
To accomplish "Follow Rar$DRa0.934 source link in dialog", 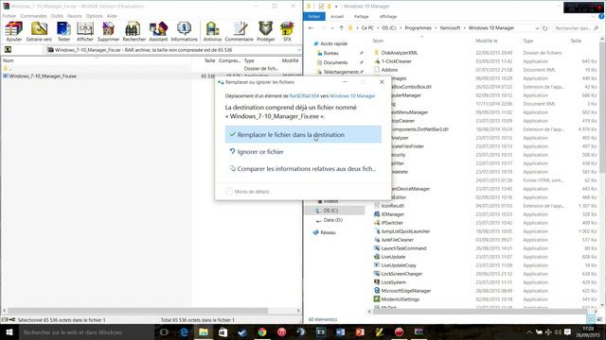I will click(304, 96).
